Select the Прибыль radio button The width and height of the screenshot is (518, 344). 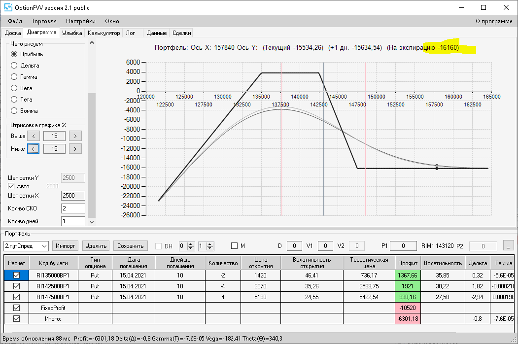[14, 54]
